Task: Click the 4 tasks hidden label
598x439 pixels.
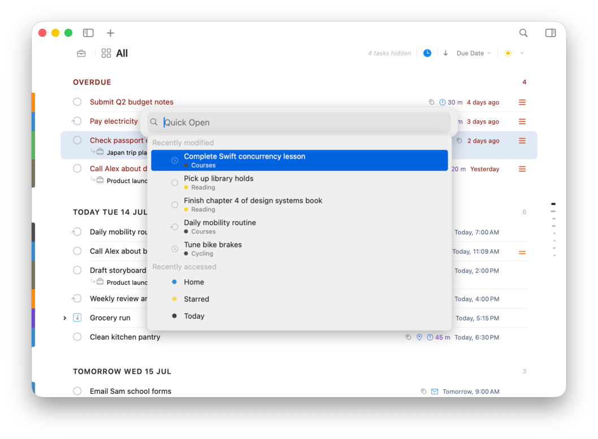Action: coord(389,53)
